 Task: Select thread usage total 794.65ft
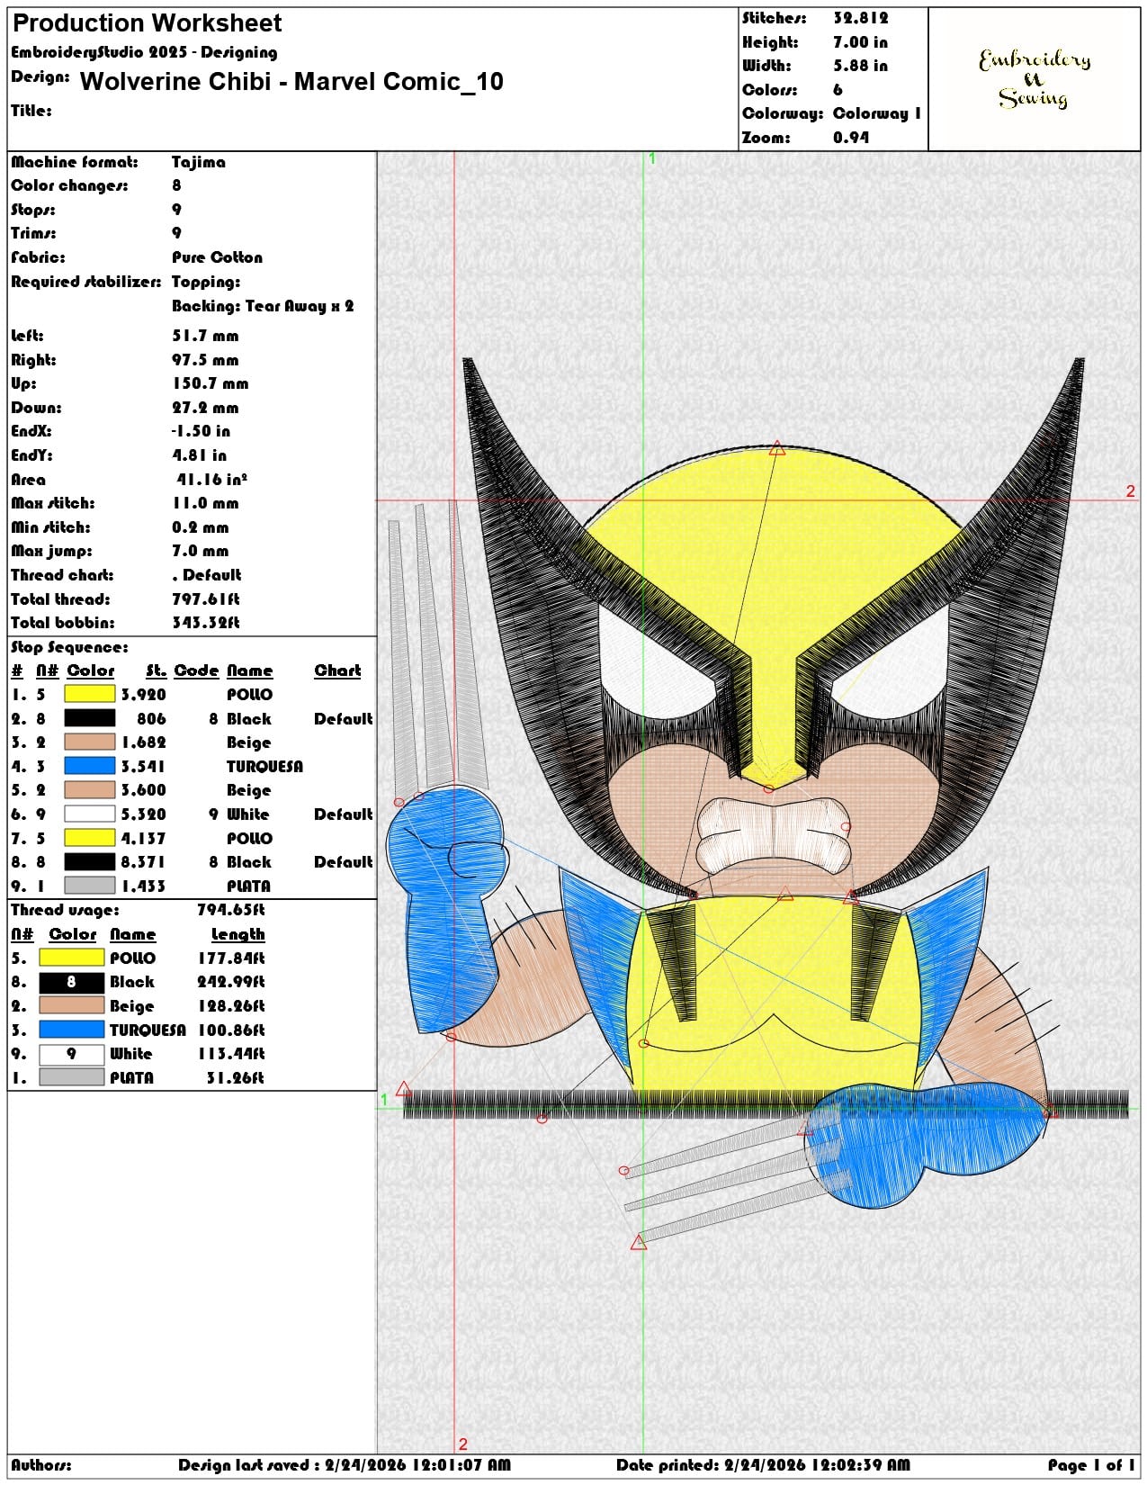(x=231, y=910)
